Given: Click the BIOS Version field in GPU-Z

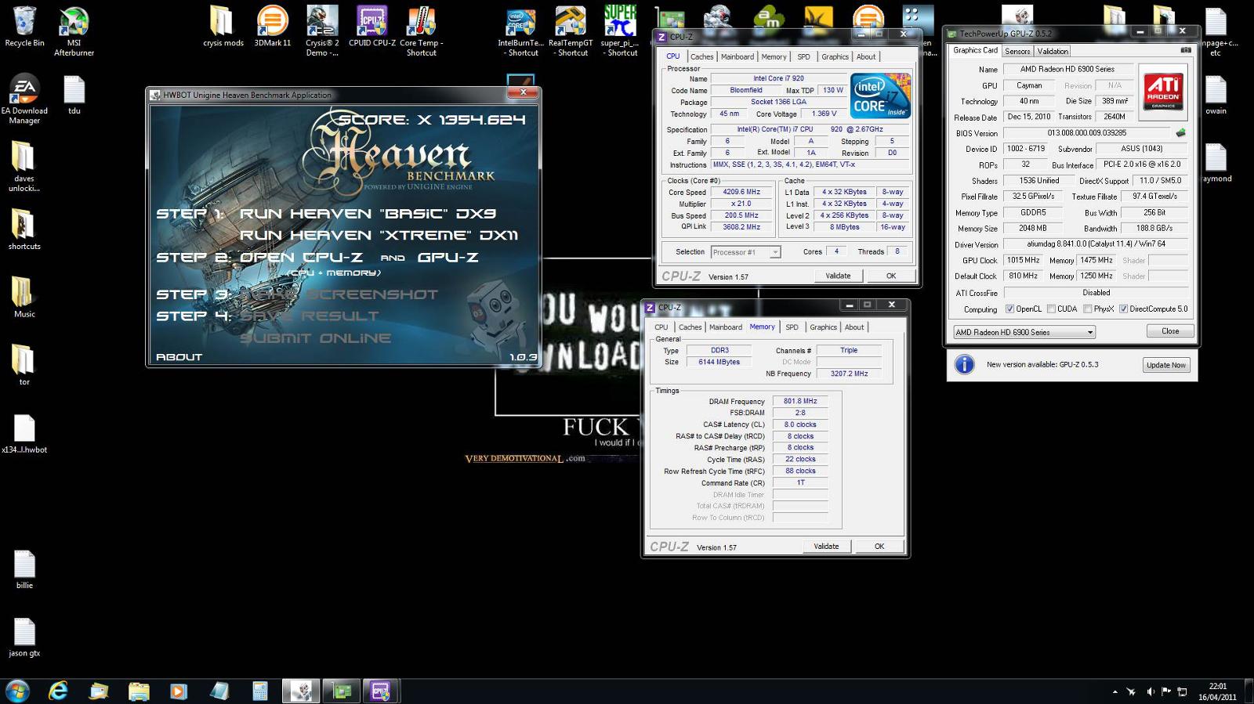Looking at the screenshot, I should (x=1086, y=133).
